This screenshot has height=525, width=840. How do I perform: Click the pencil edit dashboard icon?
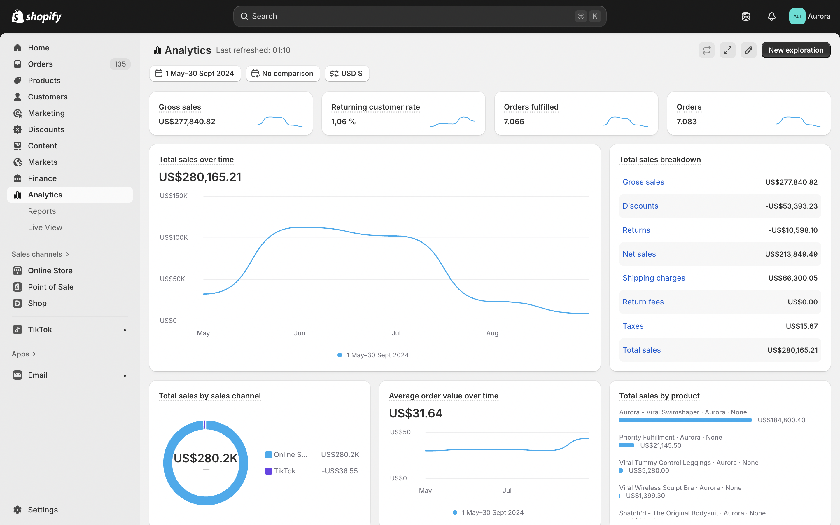pos(748,50)
